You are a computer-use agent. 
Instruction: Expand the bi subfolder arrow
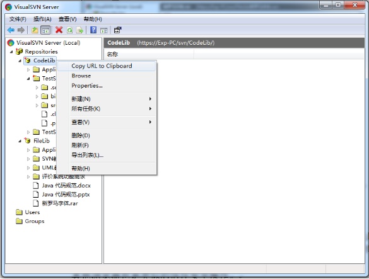coord(37,96)
